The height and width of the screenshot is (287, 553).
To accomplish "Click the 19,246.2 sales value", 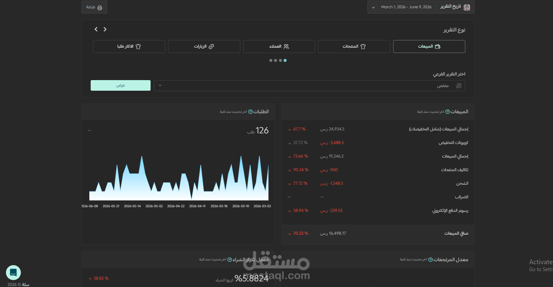I will (332, 156).
